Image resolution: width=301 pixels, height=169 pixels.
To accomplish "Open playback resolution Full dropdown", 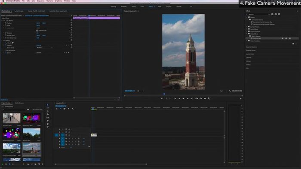I will click(223, 91).
